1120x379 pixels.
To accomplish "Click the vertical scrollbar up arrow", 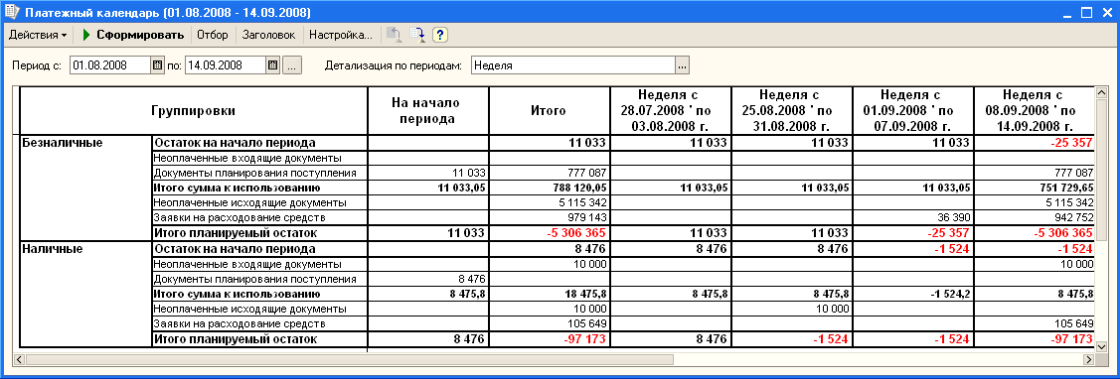I will click(x=1101, y=93).
